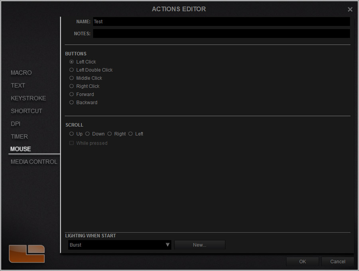The width and height of the screenshot is (359, 271).
Task: Choose the Middle Click radio button
Action: point(71,78)
